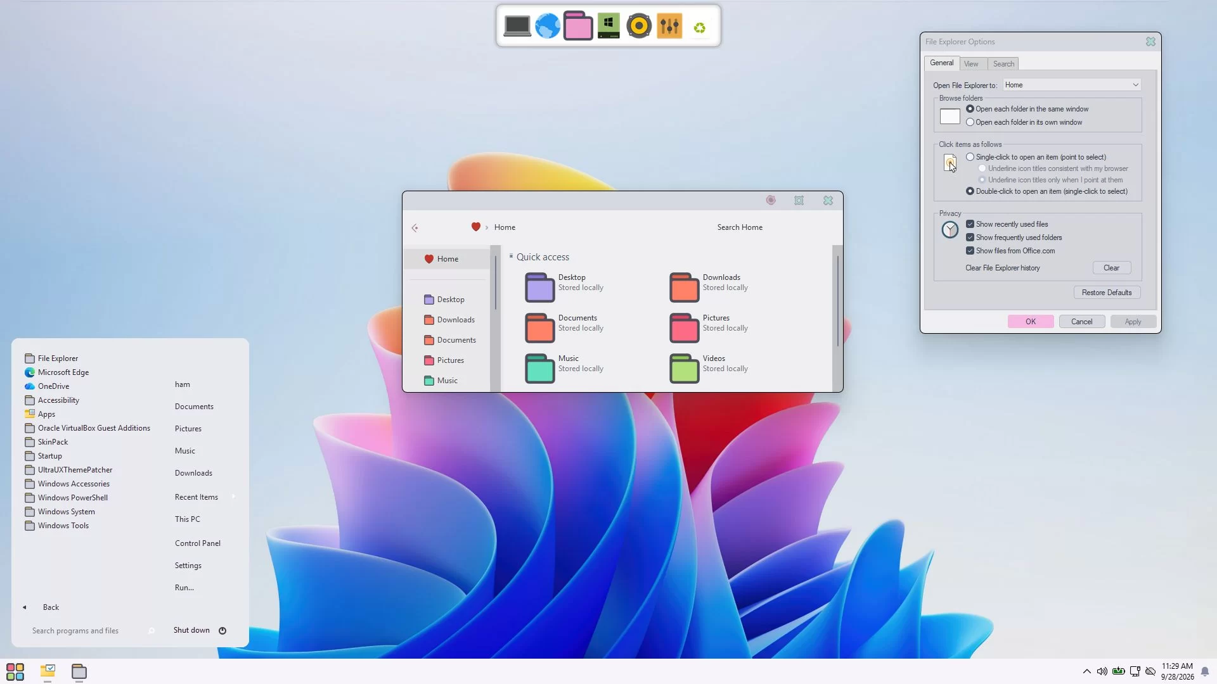This screenshot has width=1217, height=684.
Task: Open the yellow speaker icon in the dock
Action: [639, 26]
